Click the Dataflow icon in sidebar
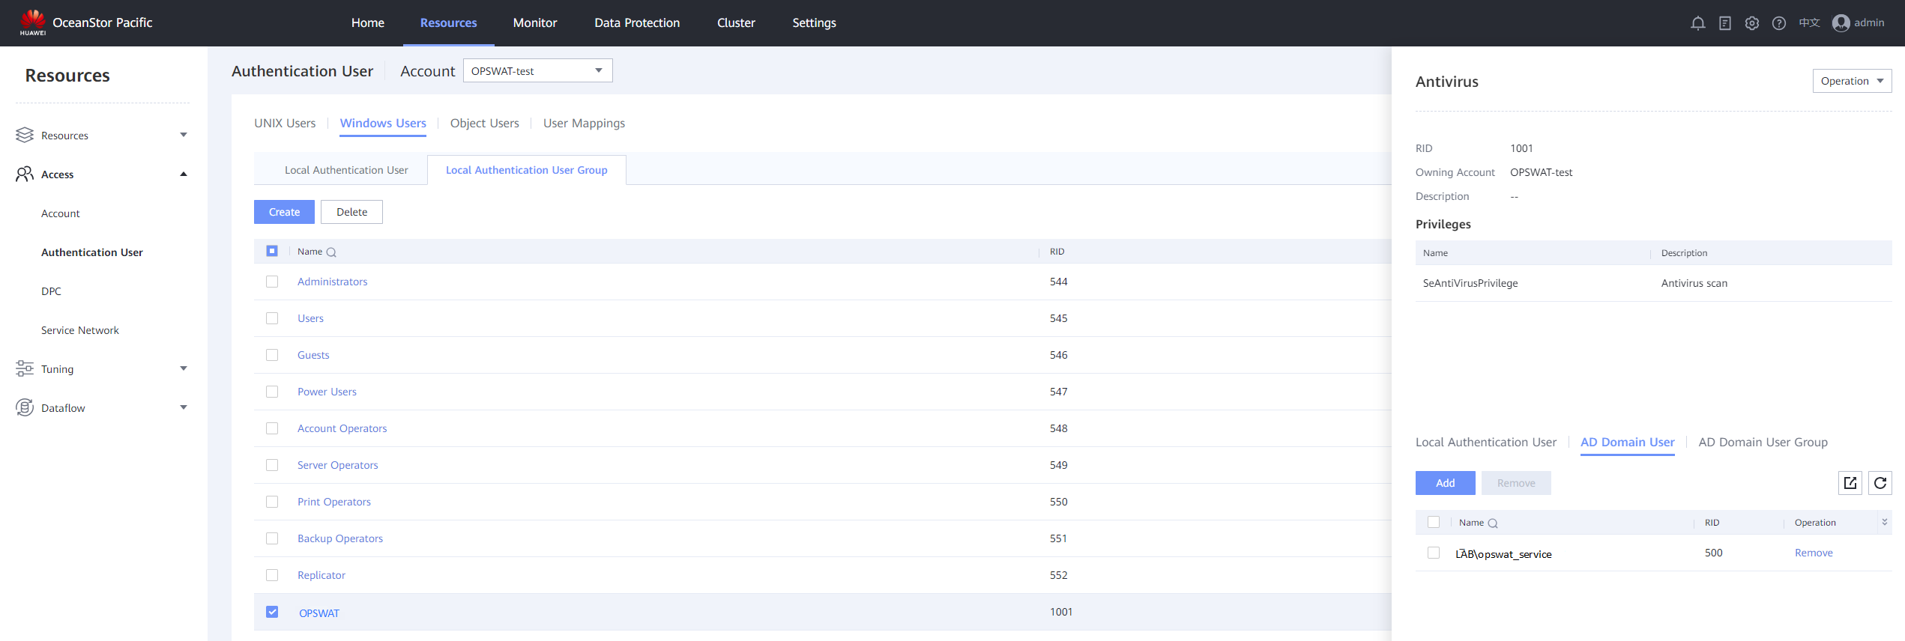Image resolution: width=1905 pixels, height=641 pixels. tap(25, 407)
